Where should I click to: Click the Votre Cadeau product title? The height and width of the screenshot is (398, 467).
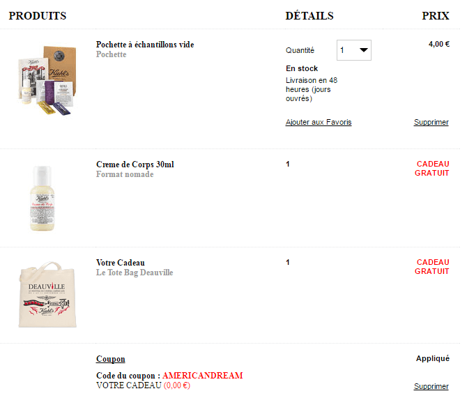(x=121, y=263)
